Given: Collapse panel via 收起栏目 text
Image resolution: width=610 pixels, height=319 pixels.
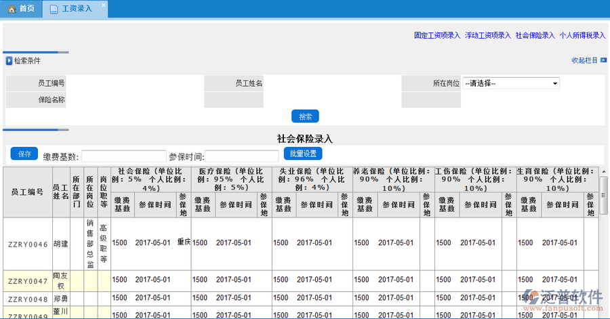Looking at the screenshot, I should click(x=584, y=60).
